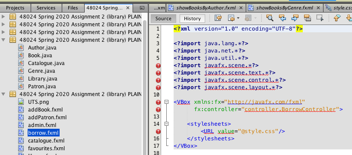This screenshot has height=155, width=352.
Task: Click error marker on line 8
Action: click(x=158, y=80)
